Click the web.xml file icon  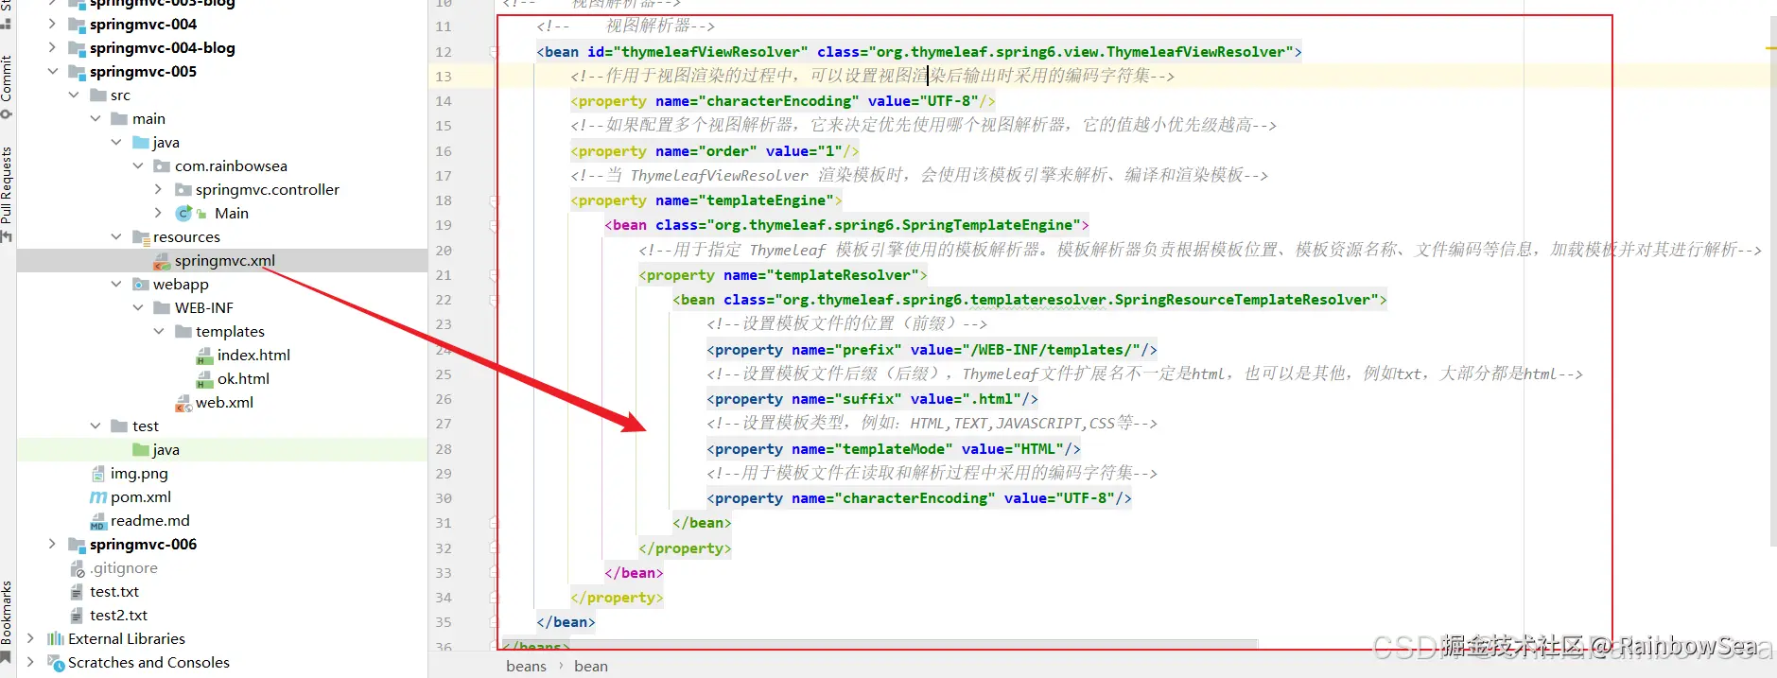click(x=183, y=403)
